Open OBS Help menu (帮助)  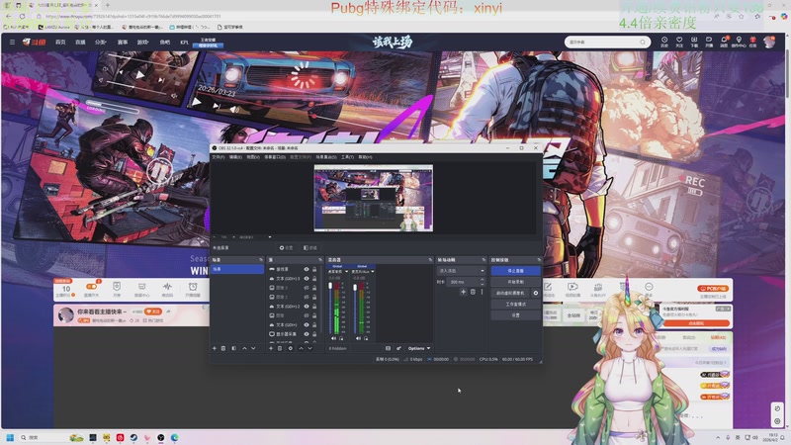click(x=365, y=157)
